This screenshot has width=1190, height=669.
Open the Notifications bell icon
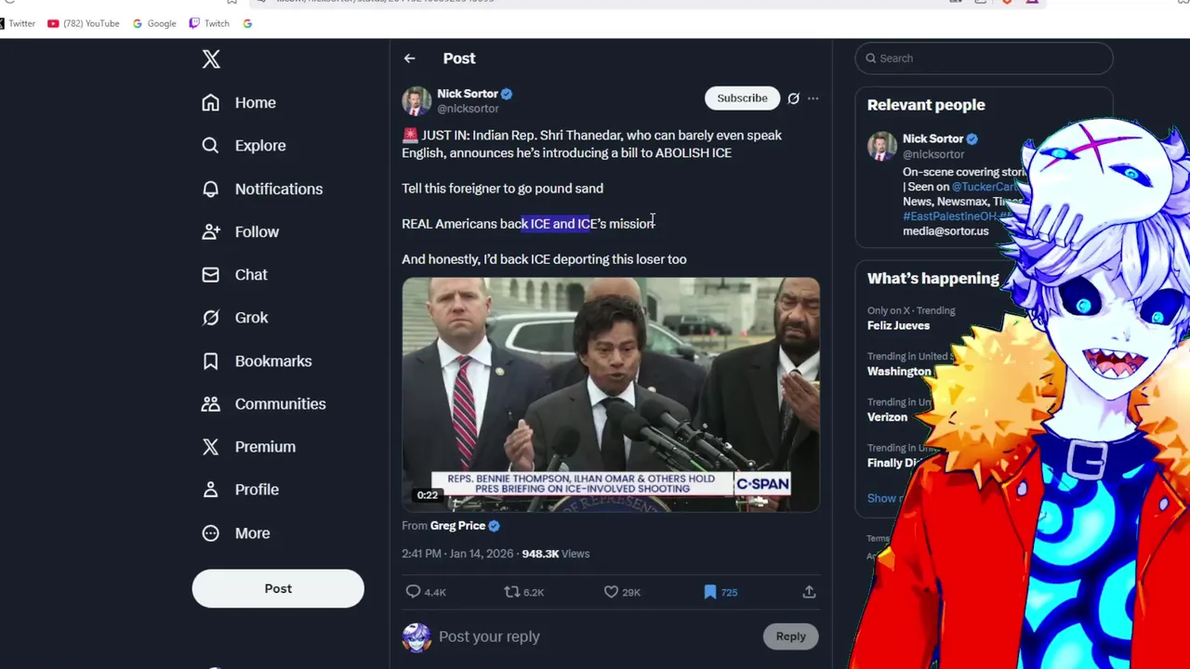(211, 189)
